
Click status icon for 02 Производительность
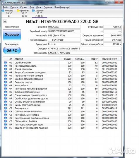coord(6,66)
